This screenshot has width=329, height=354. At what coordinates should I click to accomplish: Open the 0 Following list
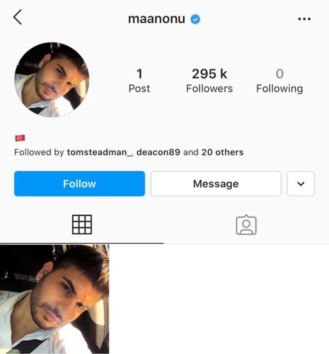click(280, 80)
